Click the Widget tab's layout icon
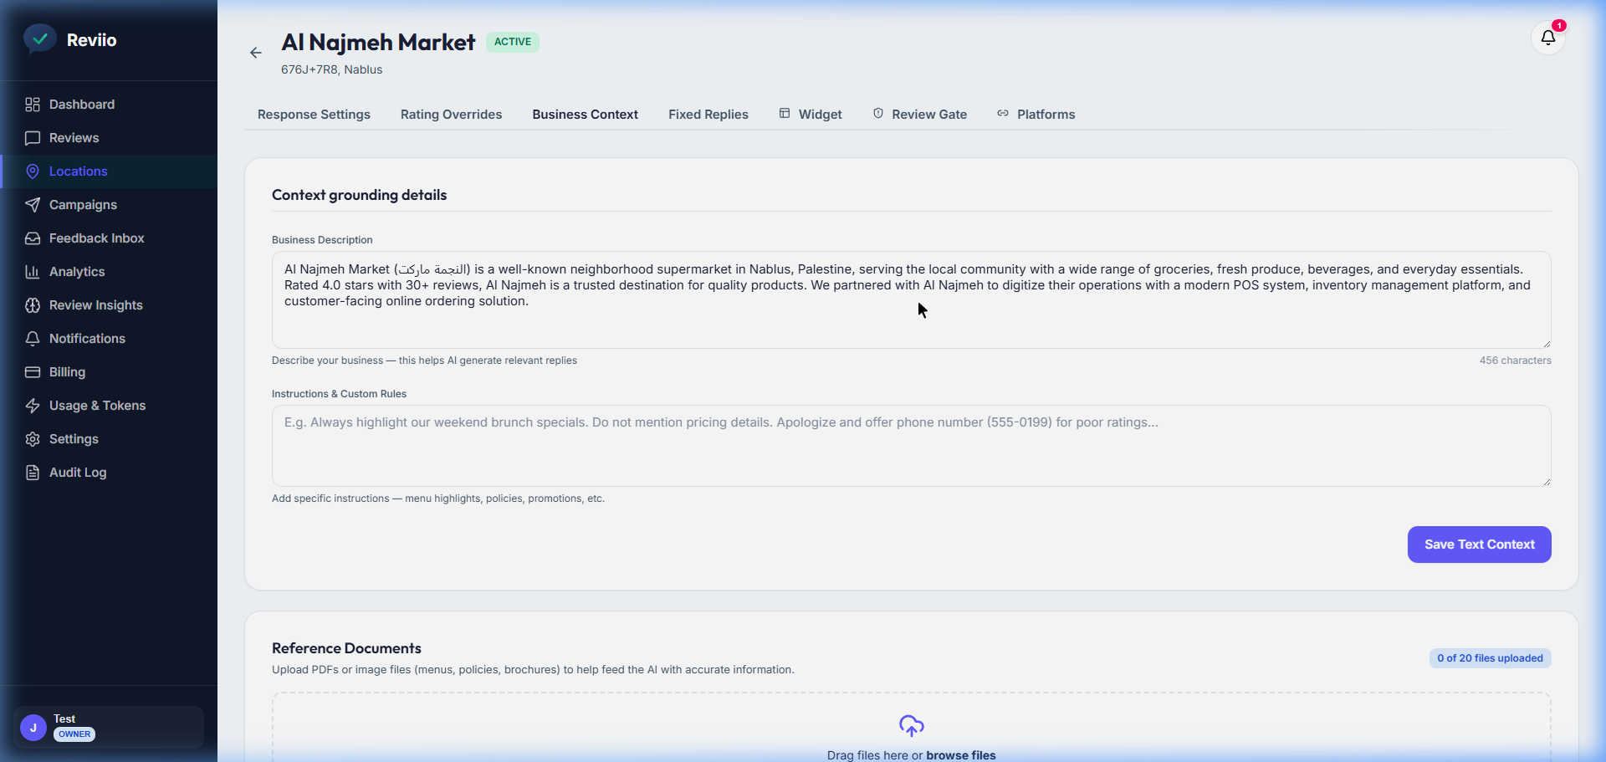The width and height of the screenshot is (1606, 762). pyautogui.click(x=785, y=113)
